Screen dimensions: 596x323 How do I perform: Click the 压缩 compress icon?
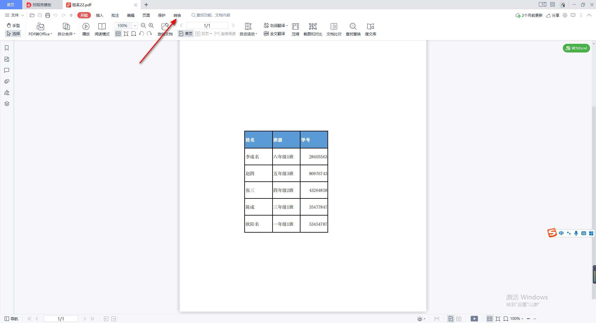pos(296,30)
